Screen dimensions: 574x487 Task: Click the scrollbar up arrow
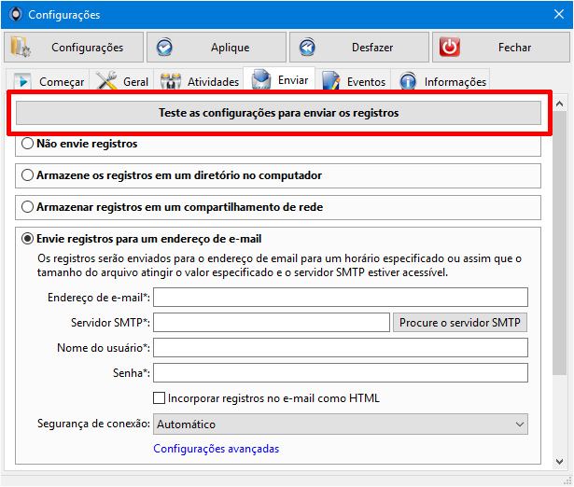[x=559, y=104]
